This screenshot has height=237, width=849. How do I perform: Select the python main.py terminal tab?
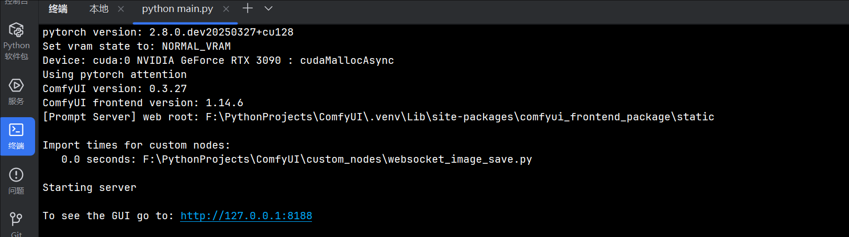coord(177,9)
